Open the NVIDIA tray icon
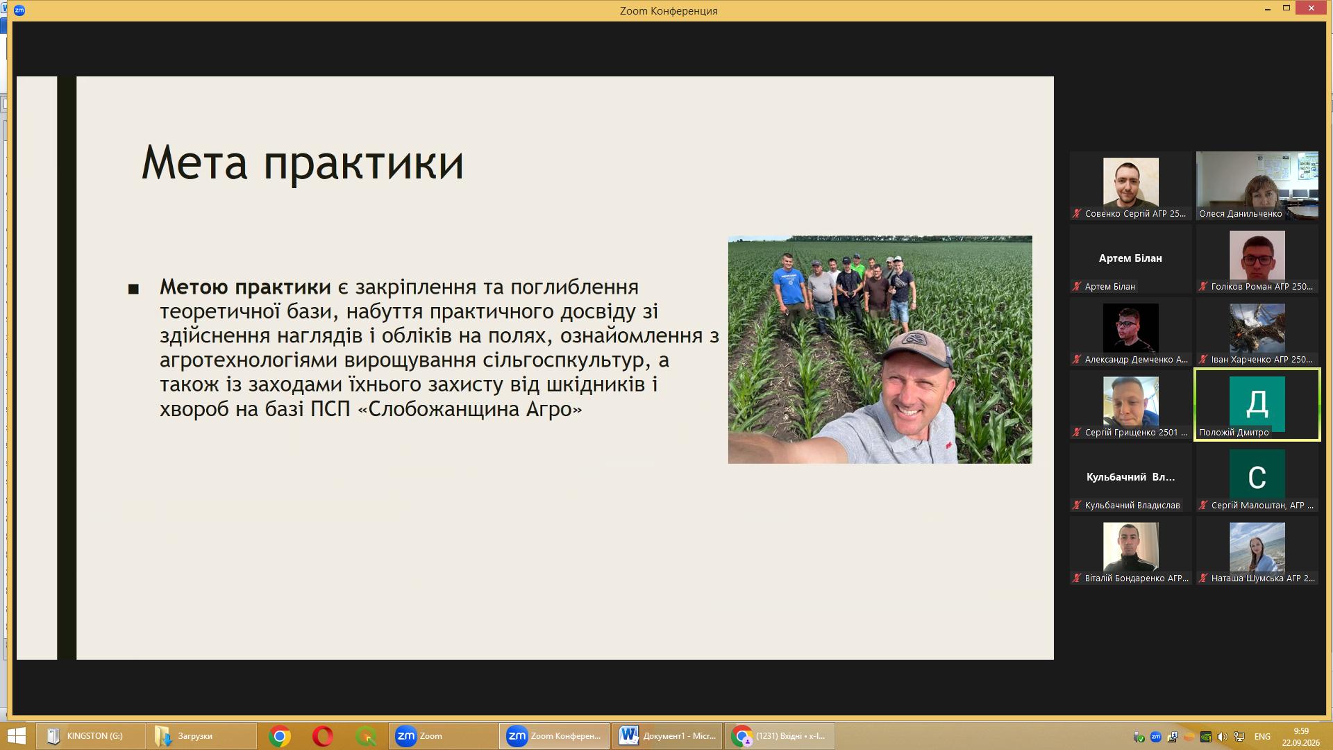Viewport: 1333px width, 750px height. tap(1206, 737)
